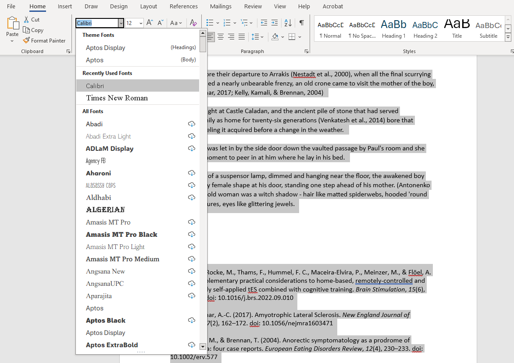Select the Increase Font Size icon
The width and height of the screenshot is (514, 363).
149,22
